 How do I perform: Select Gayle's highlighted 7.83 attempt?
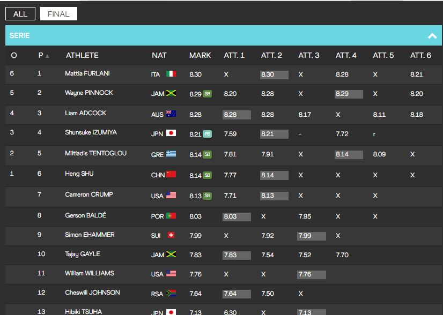tap(237, 256)
